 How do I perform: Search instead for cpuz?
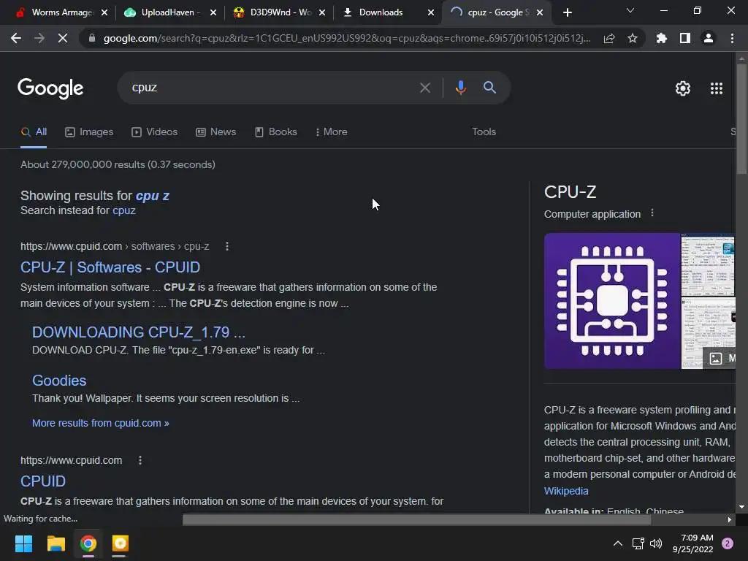pos(124,210)
